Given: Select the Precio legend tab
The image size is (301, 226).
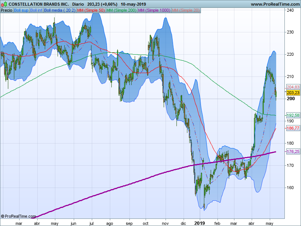Looking at the screenshot, I should tap(6, 11).
